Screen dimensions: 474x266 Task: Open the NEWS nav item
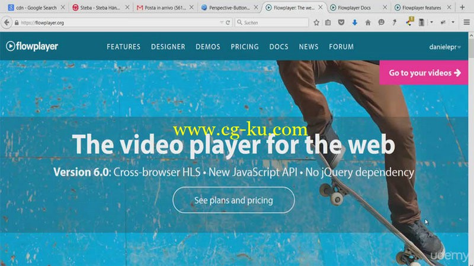(x=308, y=47)
